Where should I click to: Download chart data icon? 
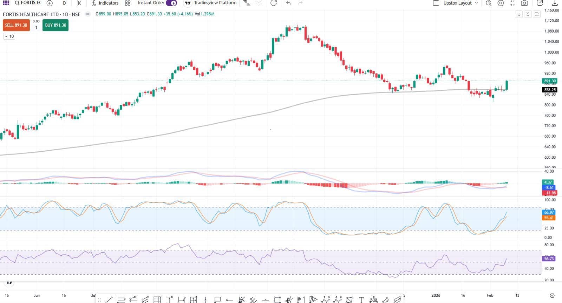pyautogui.click(x=555, y=3)
